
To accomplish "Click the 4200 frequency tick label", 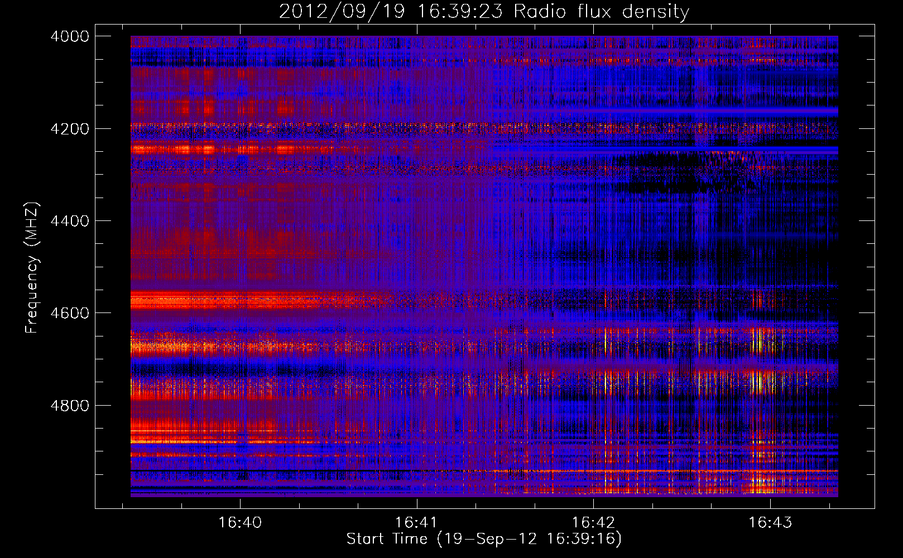I will tap(70, 129).
